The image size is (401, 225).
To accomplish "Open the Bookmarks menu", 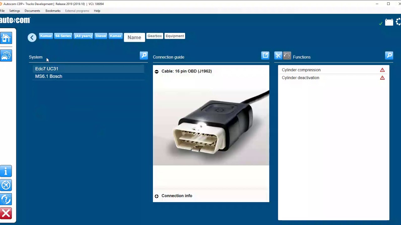I will [53, 11].
